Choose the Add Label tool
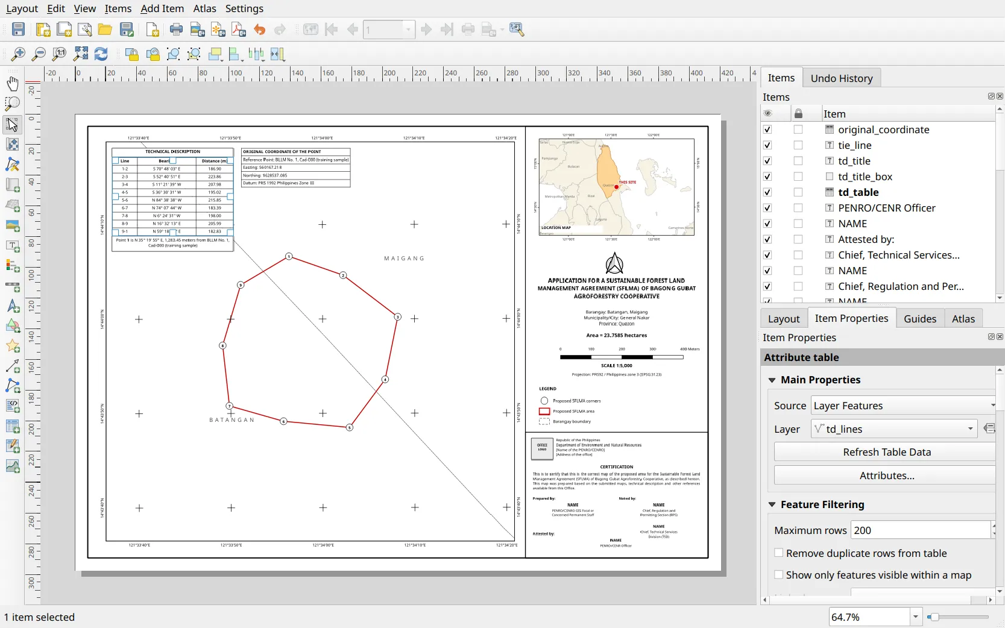 pyautogui.click(x=12, y=246)
